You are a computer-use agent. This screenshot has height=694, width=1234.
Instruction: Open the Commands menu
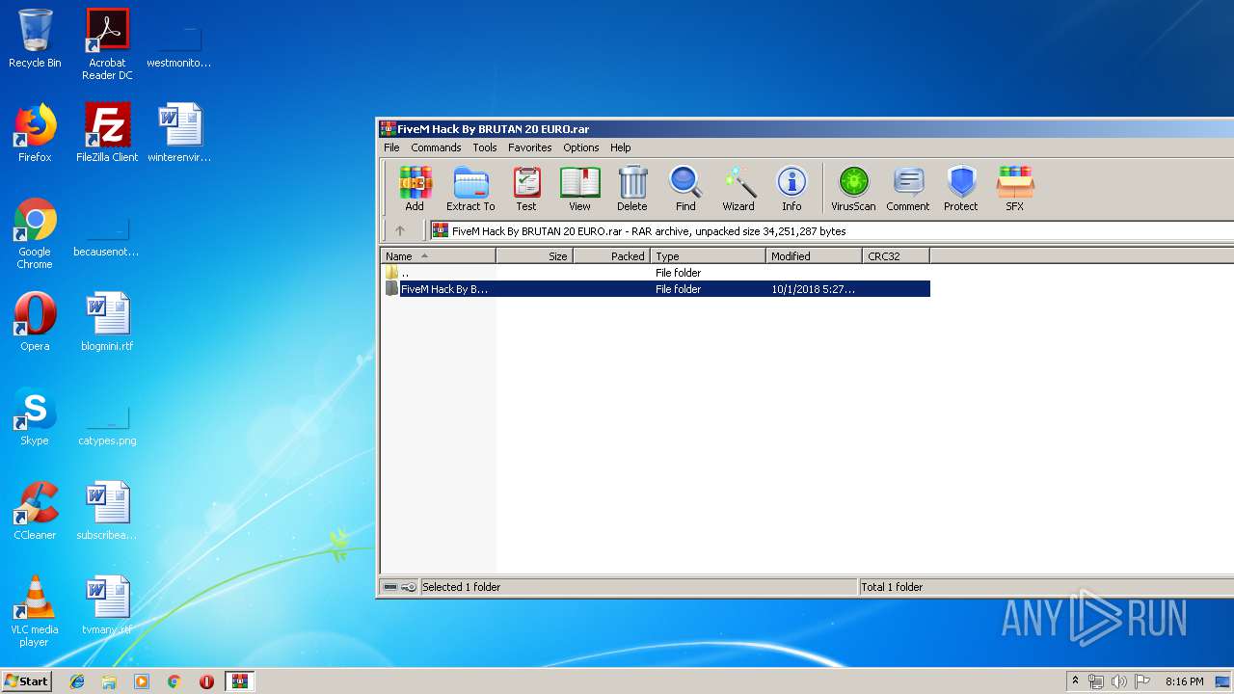[436, 147]
